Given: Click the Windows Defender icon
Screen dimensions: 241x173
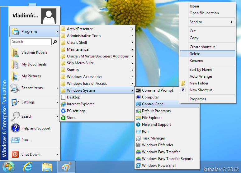Looking at the screenshot, I should [x=138, y=145].
